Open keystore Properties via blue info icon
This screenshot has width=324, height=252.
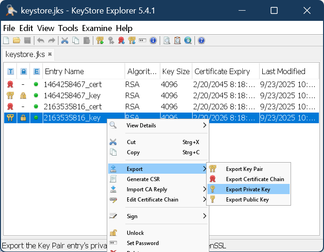(x=153, y=40)
